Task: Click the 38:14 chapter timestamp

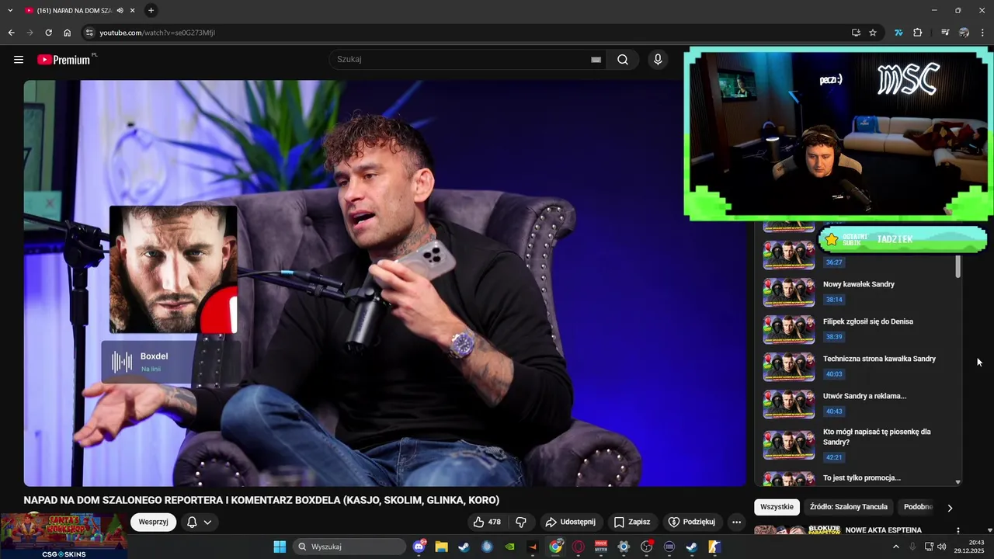Action: pos(834,300)
